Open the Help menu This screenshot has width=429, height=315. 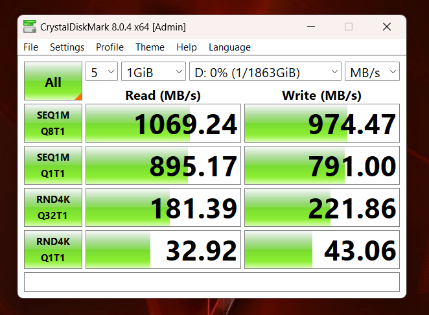click(187, 47)
